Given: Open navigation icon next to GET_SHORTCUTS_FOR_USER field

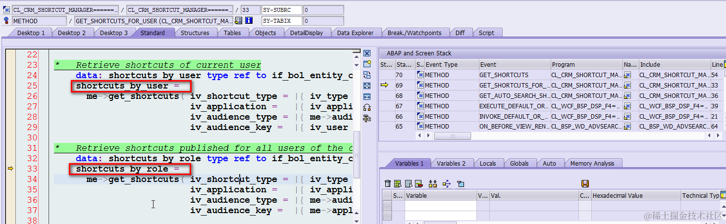Looking at the screenshot, I should (x=238, y=21).
